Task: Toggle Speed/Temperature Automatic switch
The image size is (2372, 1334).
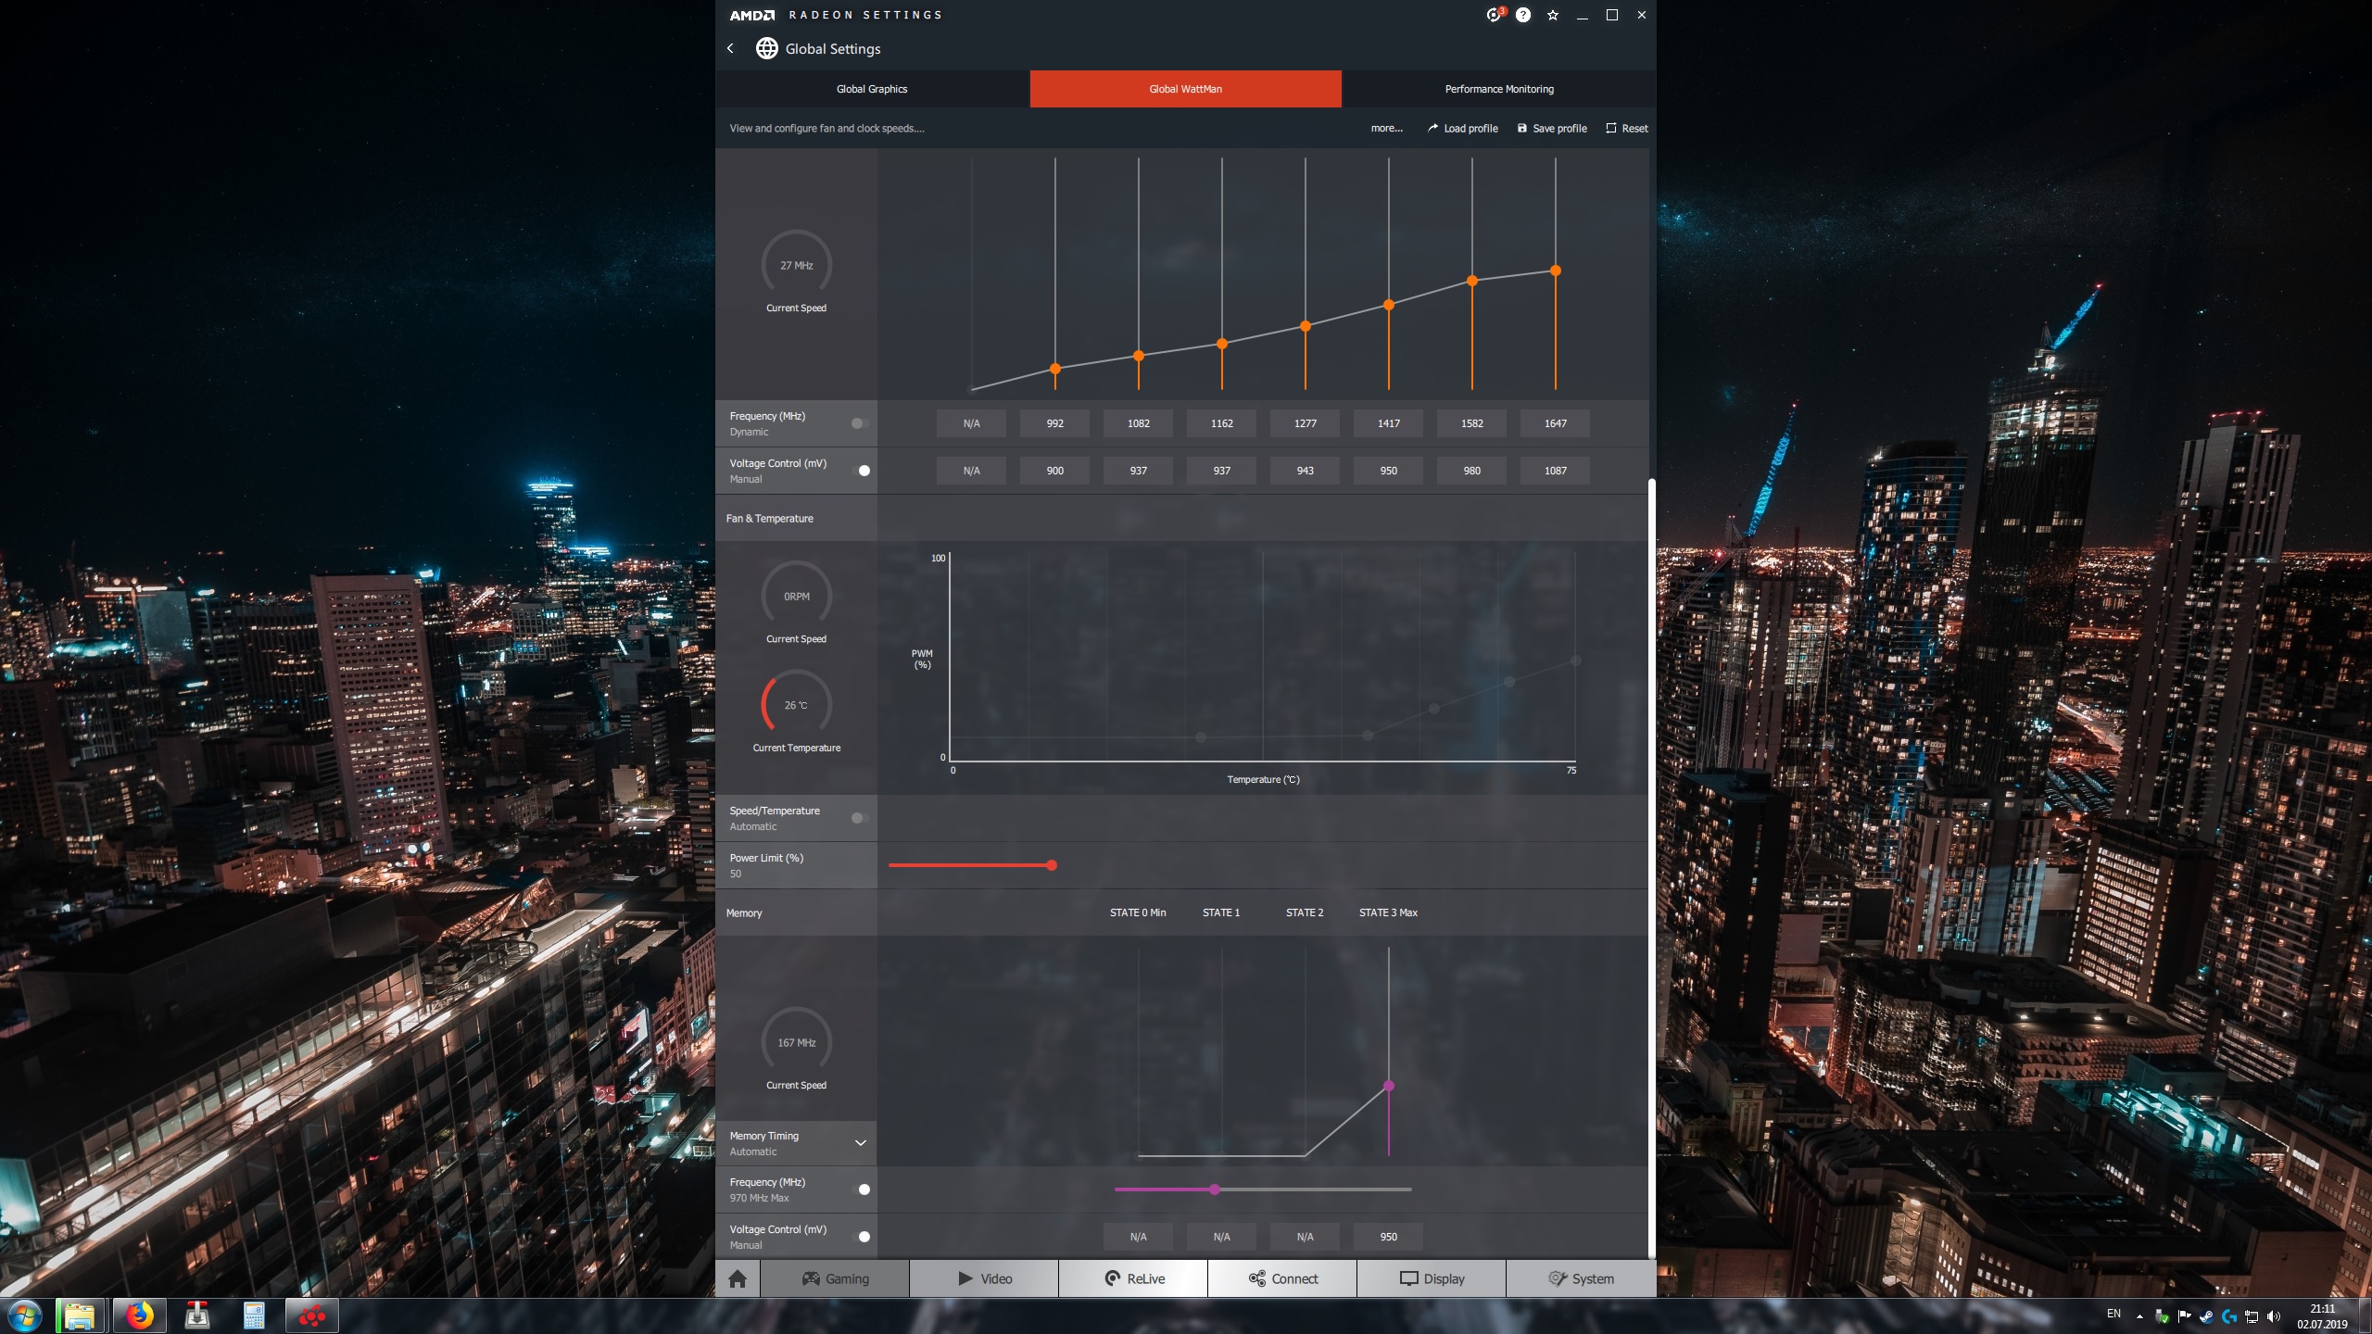Action: 860,818
